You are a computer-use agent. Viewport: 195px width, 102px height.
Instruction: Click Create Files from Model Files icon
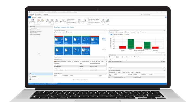coord(33,21)
